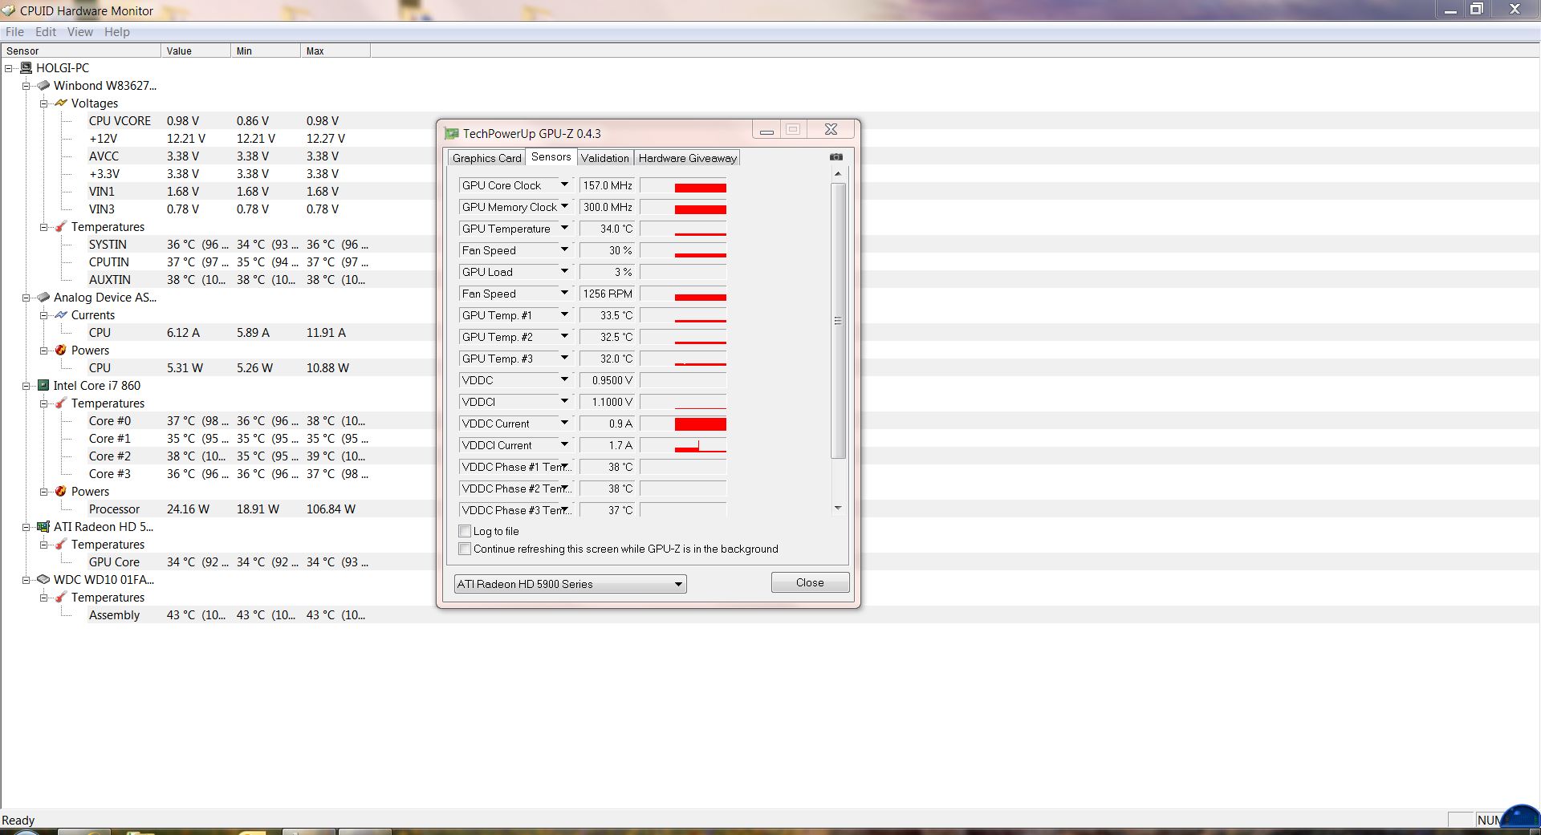Click the GPU-Z scrollbar down arrow
Viewport: 1541px width, 835px height.
pyautogui.click(x=838, y=508)
